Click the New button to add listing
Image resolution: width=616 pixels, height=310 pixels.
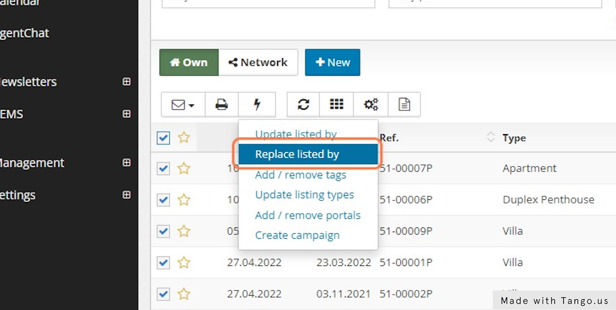pyautogui.click(x=333, y=62)
